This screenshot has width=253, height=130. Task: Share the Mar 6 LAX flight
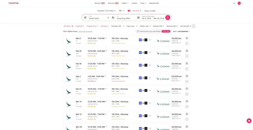click(x=187, y=38)
